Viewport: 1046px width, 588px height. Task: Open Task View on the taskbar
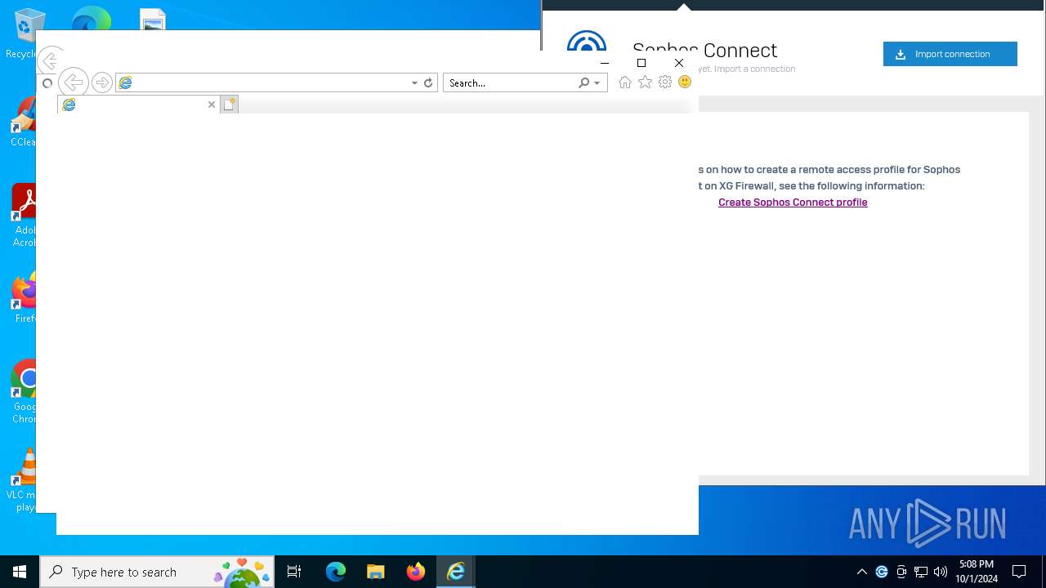(294, 572)
